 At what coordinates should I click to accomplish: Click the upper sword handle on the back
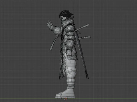click(82, 27)
